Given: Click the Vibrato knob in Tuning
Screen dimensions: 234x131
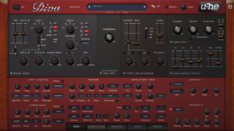Looking at the screenshot, I should point(72,86).
